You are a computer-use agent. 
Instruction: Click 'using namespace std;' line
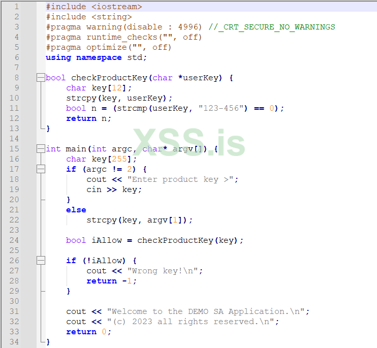coord(96,58)
